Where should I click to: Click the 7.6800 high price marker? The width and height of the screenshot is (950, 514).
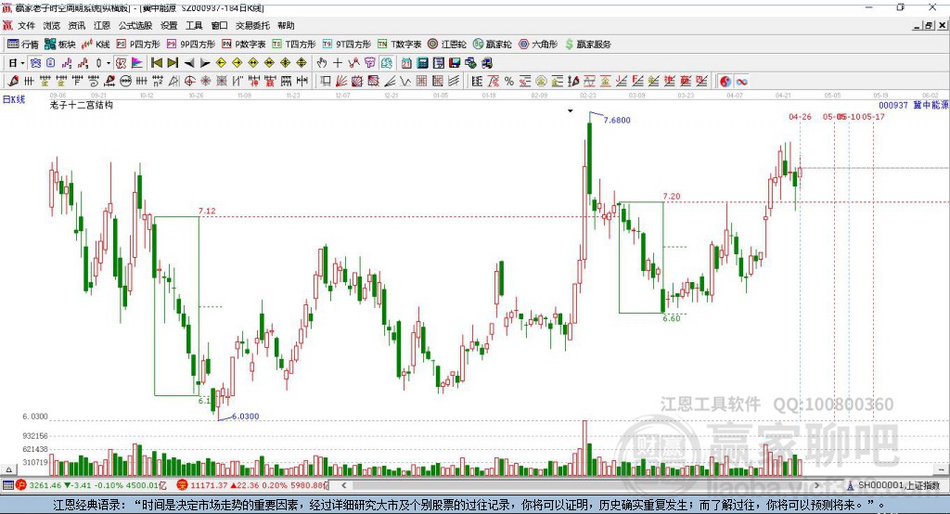point(617,120)
